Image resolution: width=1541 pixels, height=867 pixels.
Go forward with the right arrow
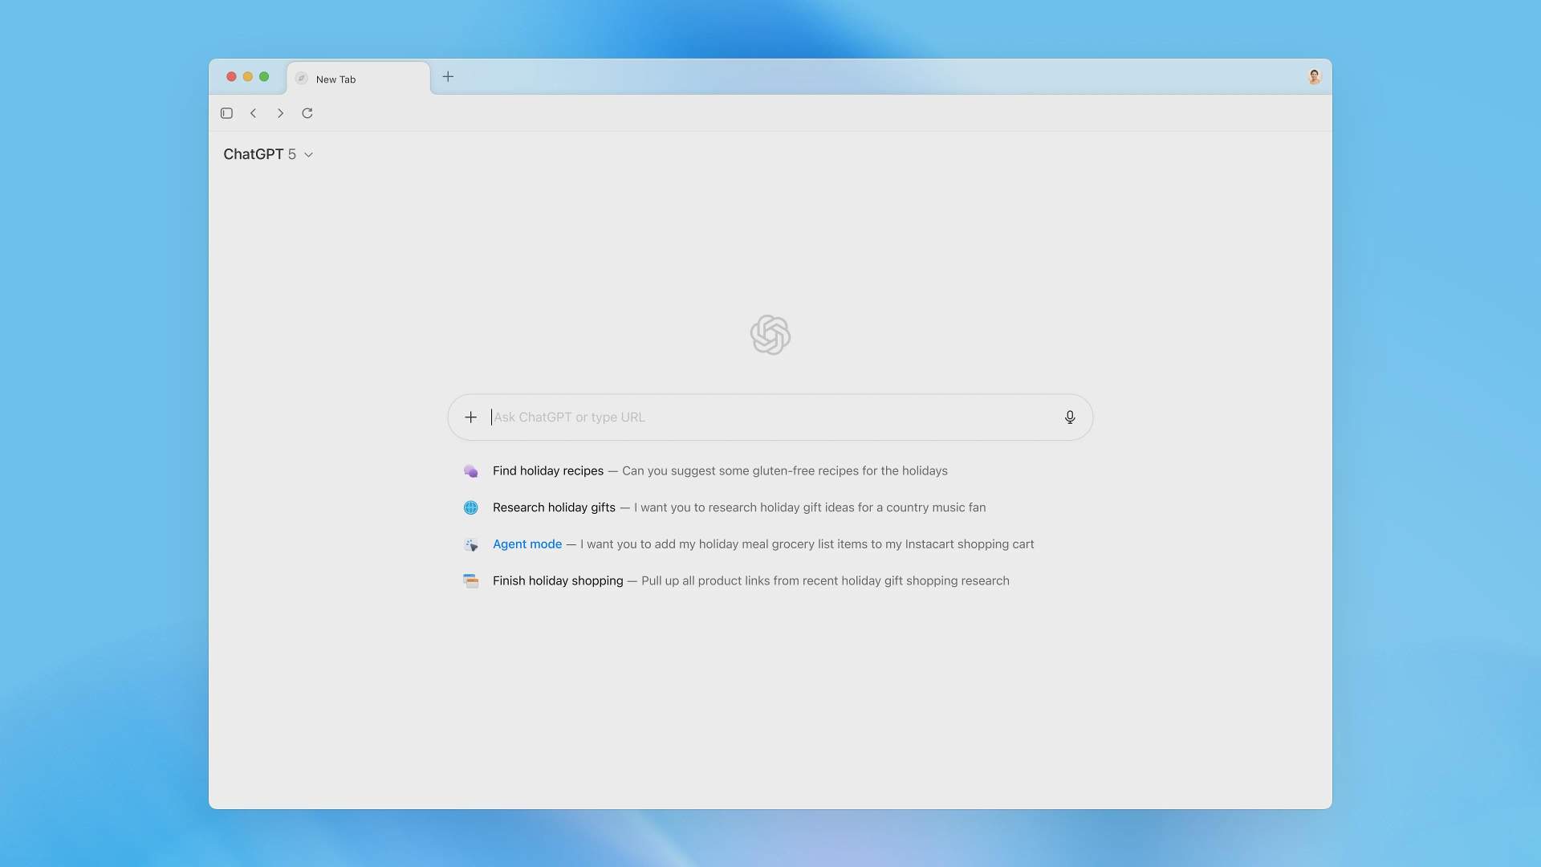point(280,113)
